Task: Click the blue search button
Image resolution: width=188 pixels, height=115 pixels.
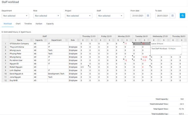Action: (x=182, y=16)
